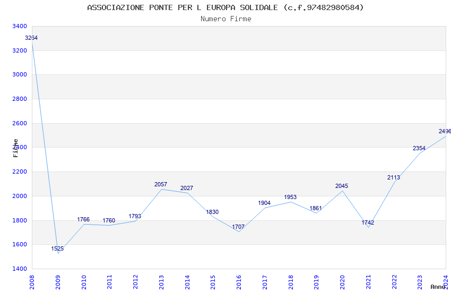Click the chart title ASSOCIAZIONE PONTE PER L EUROPA SOLIDALE
The image size is (451, 292).
pyautogui.click(x=226, y=7)
